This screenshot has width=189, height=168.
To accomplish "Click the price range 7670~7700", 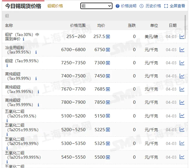I will click(73, 89).
